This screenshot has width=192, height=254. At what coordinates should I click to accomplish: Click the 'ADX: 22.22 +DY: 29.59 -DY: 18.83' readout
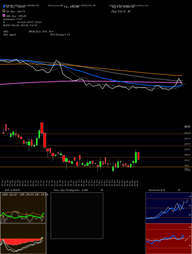pyautogui.click(x=25, y=195)
